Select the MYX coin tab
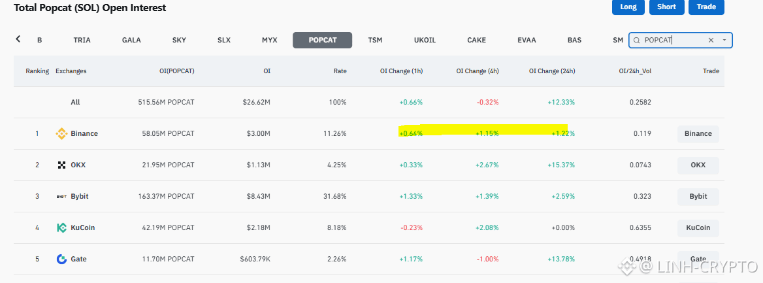The height and width of the screenshot is (283, 763). 270,40
